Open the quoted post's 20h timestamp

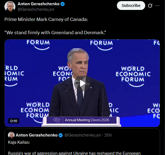(108, 135)
